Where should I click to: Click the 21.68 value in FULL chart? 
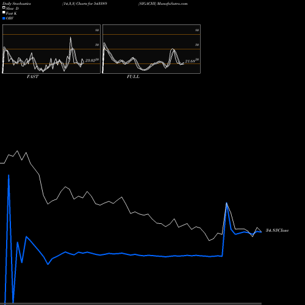190,61
